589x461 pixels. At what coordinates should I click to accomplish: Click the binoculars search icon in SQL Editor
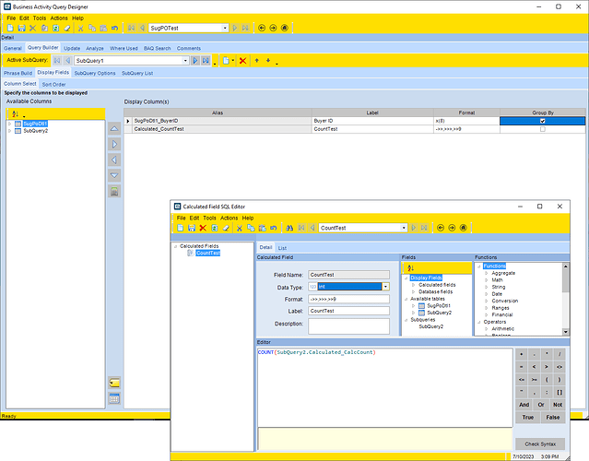point(289,228)
